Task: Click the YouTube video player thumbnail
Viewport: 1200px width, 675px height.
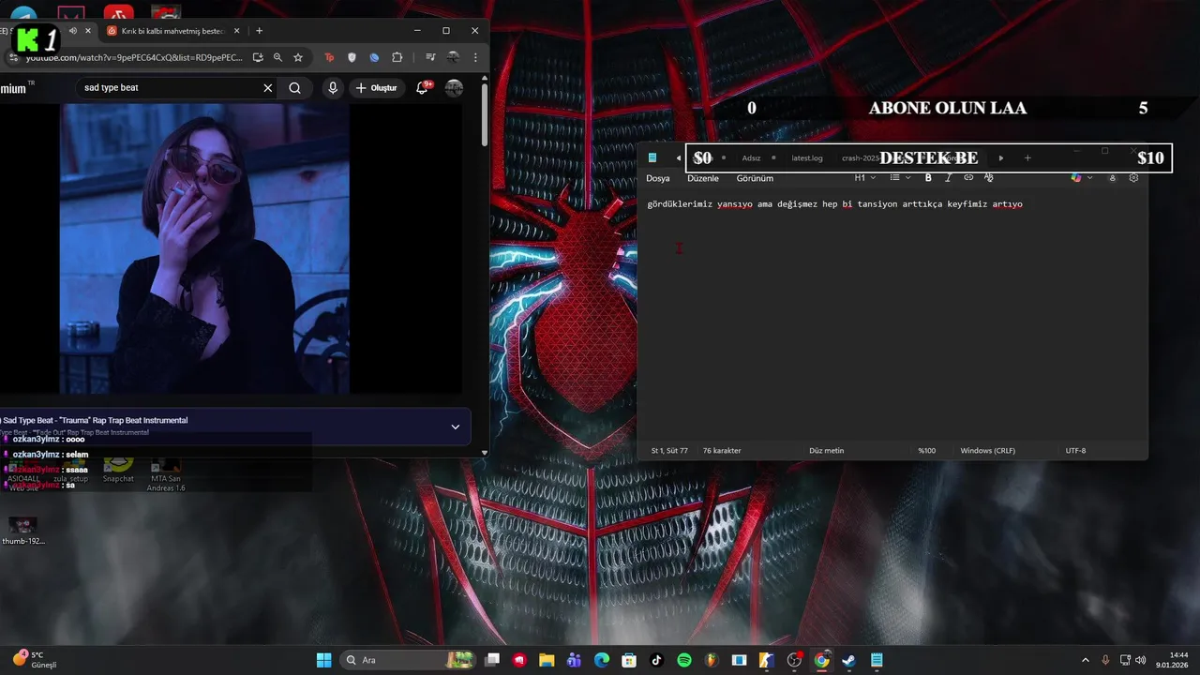Action: (204, 248)
